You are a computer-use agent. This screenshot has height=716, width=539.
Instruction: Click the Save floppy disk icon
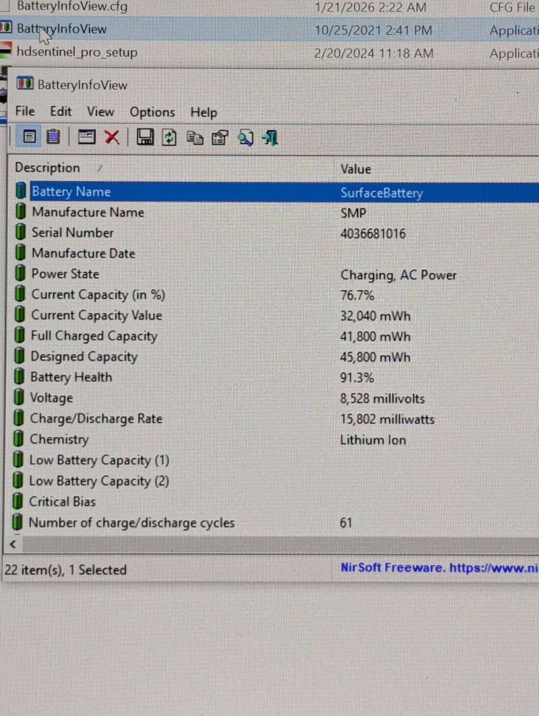(144, 138)
